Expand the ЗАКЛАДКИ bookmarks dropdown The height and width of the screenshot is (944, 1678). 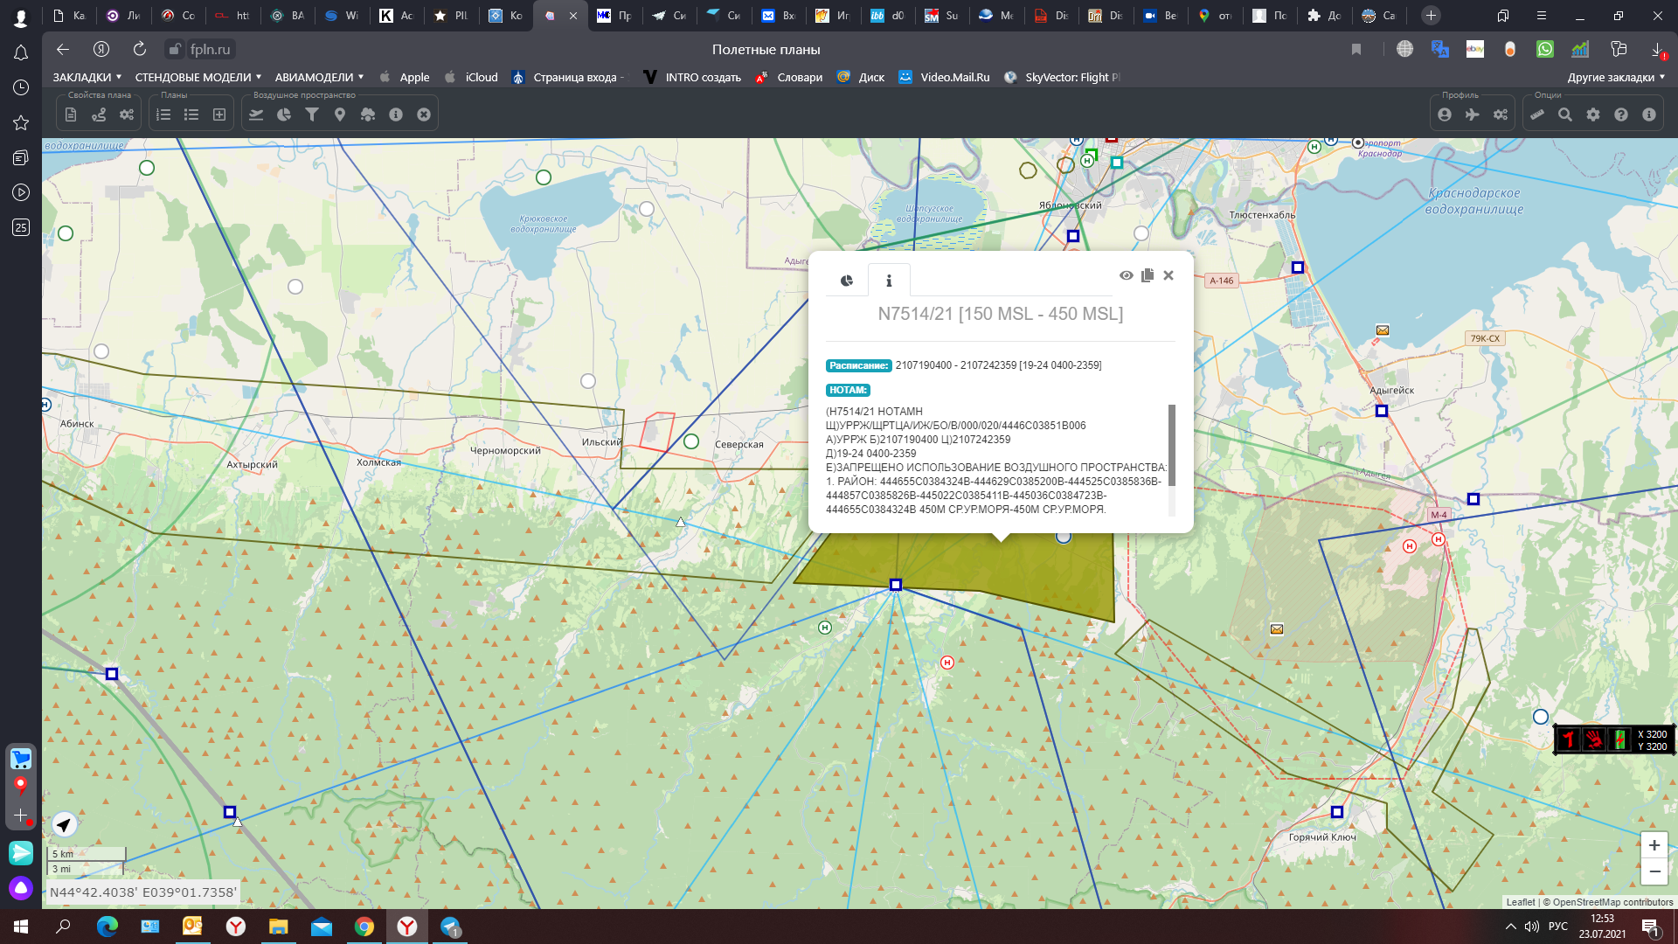pos(87,77)
